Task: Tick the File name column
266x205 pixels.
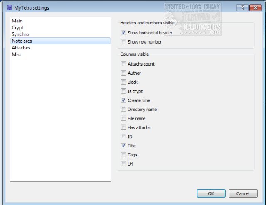Action: tap(123, 118)
